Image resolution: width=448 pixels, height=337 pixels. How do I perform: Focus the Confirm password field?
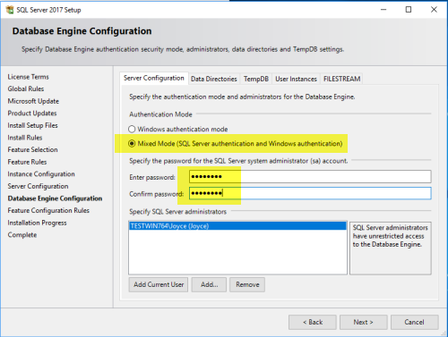pos(310,193)
